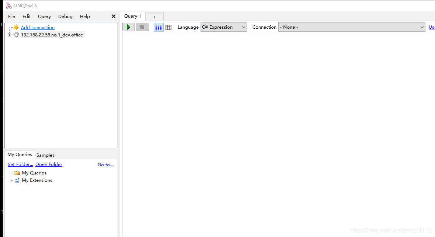Image resolution: width=435 pixels, height=237 pixels.
Task: Switch to the My Queries tab
Action: coord(20,155)
